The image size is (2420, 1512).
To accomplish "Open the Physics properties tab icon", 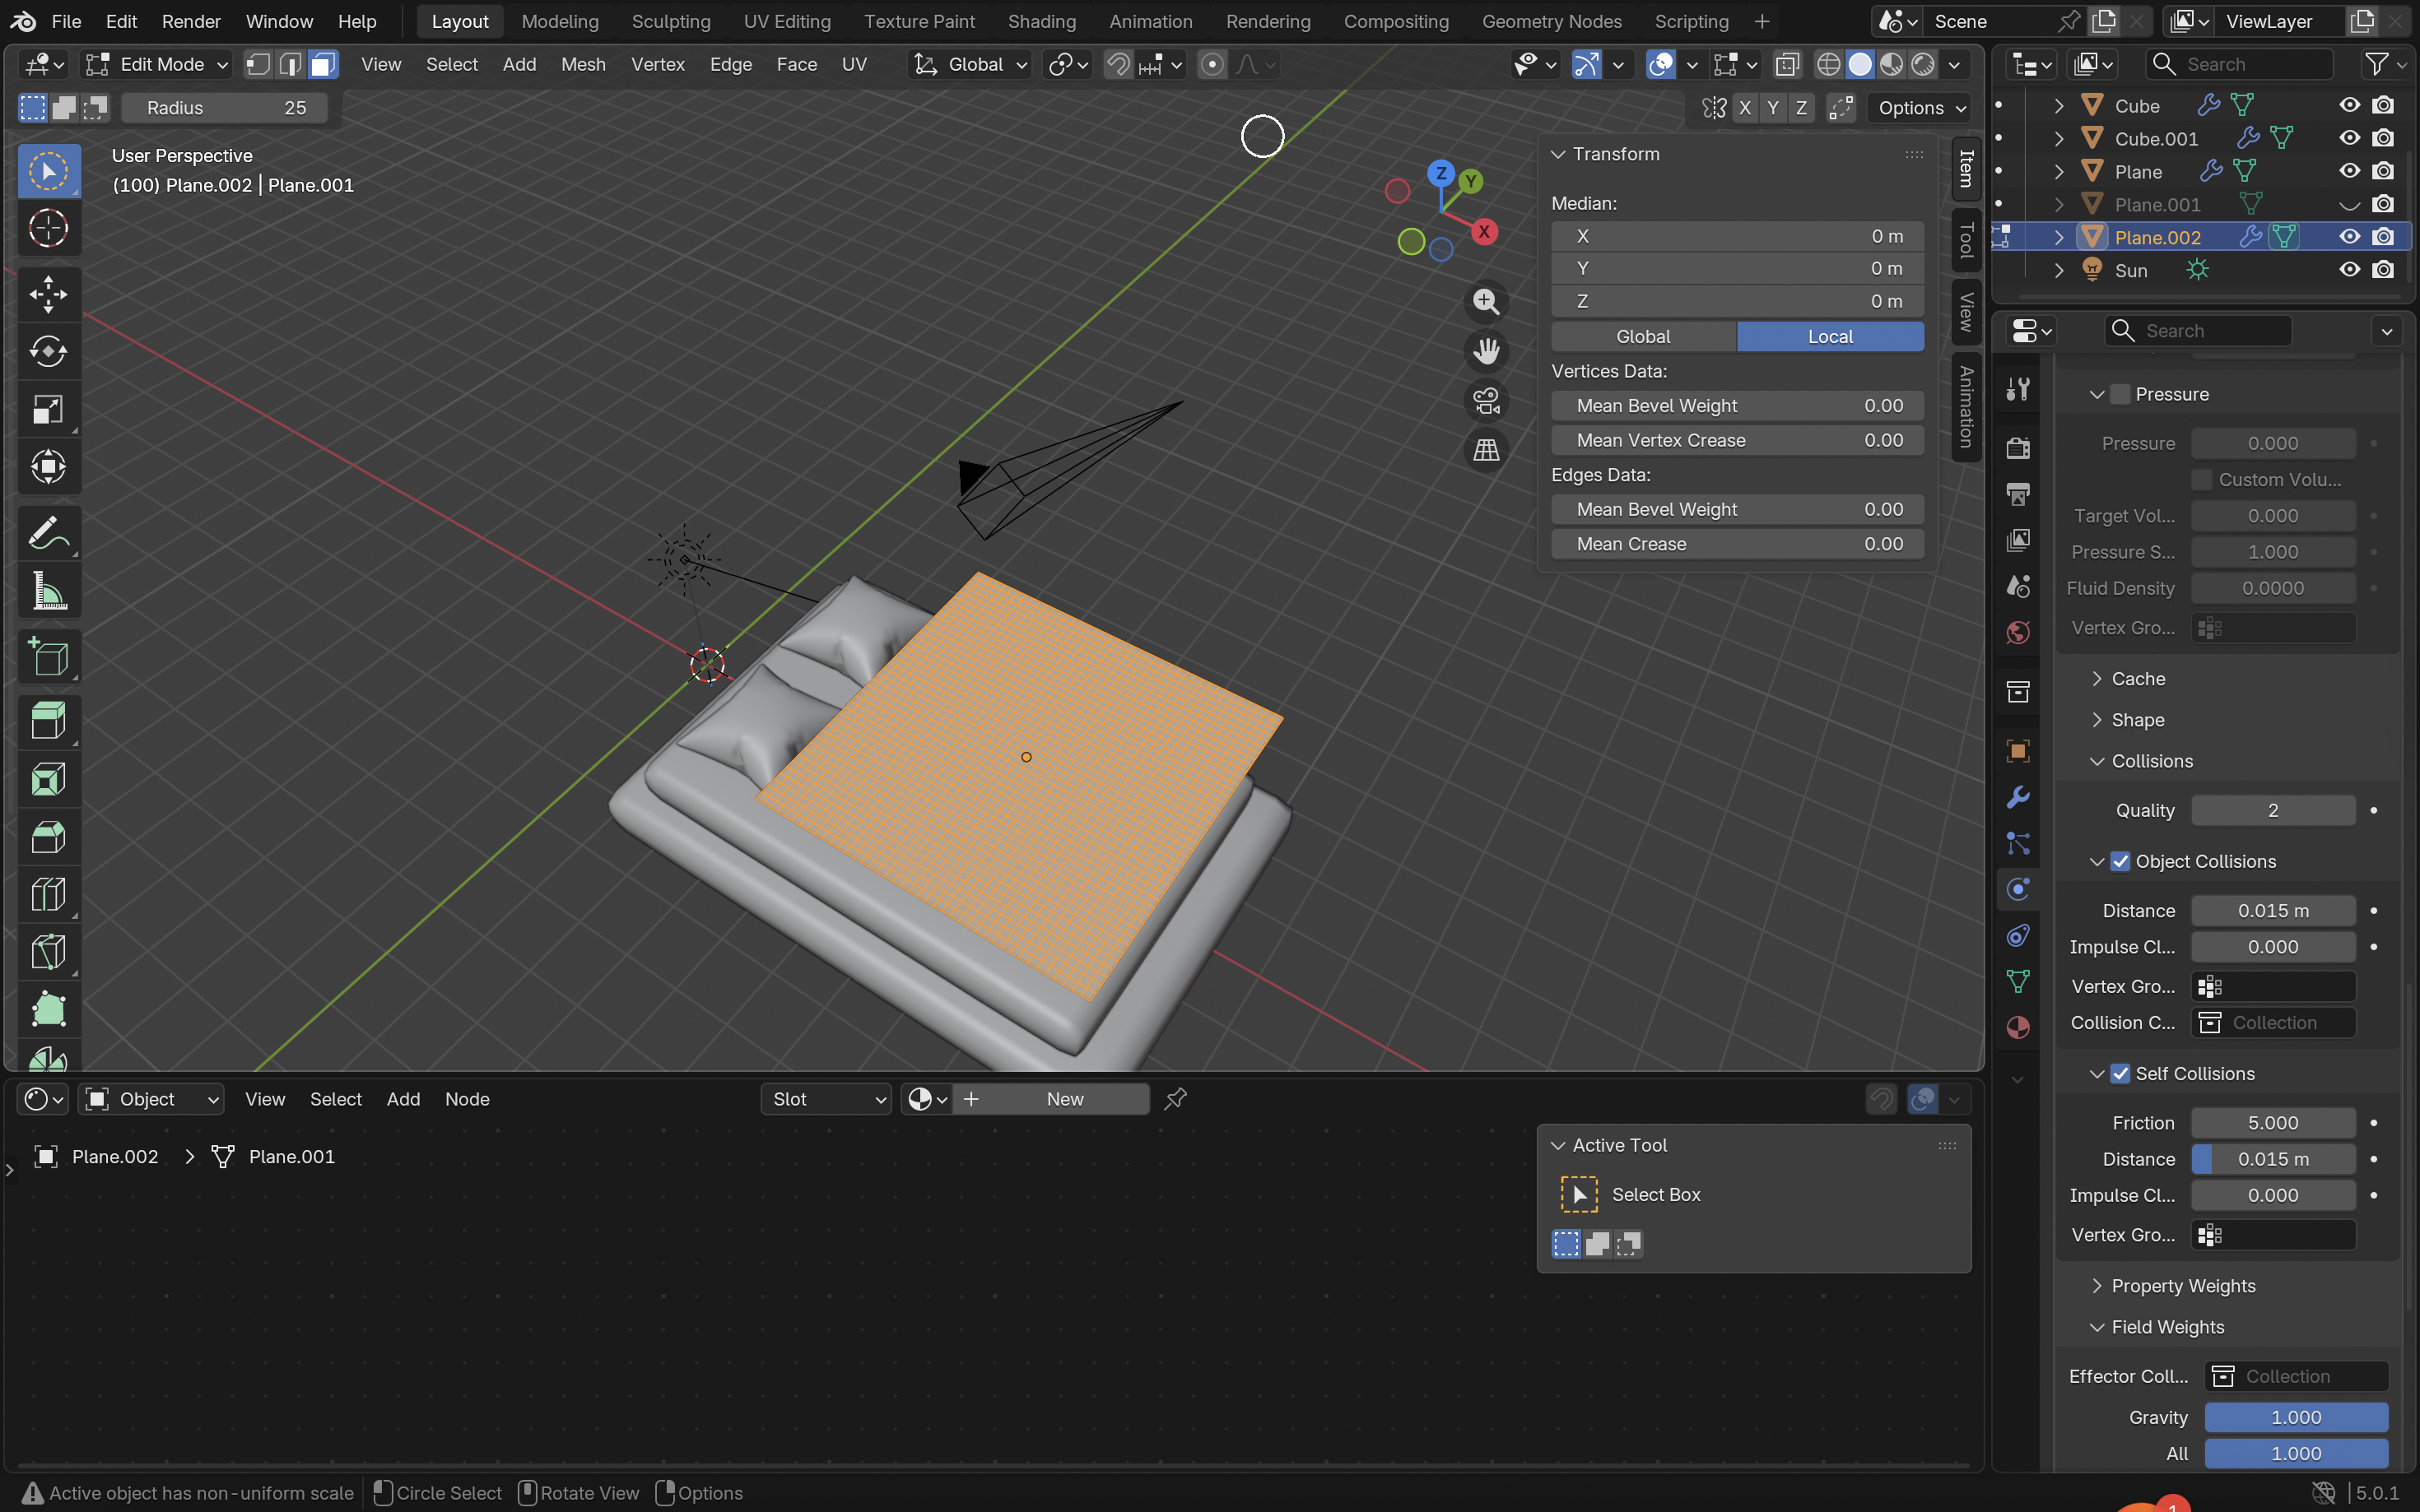I will 2017,889.
